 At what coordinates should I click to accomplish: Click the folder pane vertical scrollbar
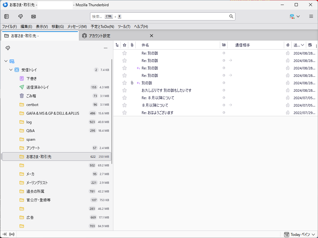(x=112, y=111)
